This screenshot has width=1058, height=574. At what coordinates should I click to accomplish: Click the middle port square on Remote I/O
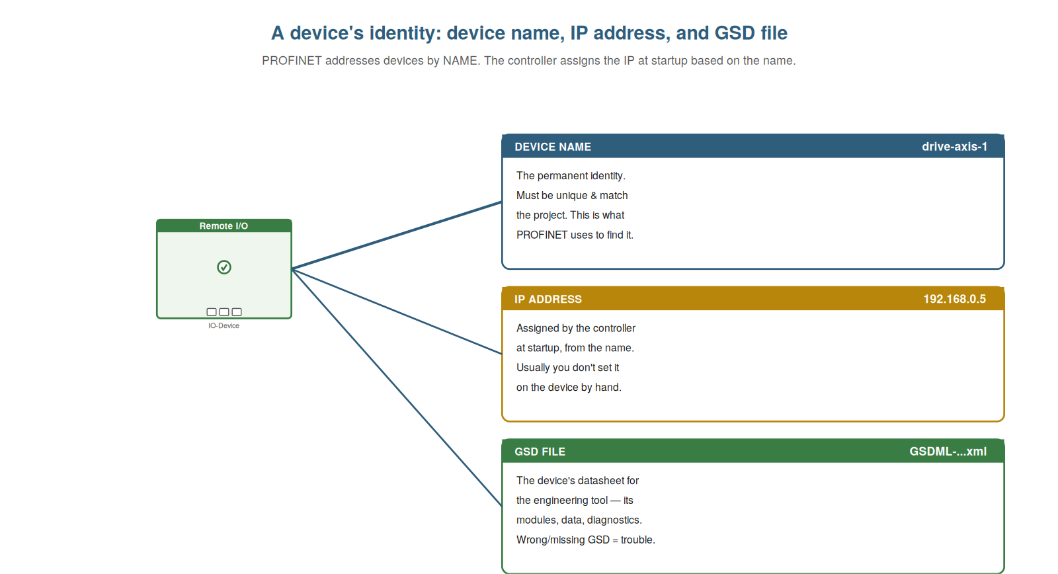tap(224, 312)
